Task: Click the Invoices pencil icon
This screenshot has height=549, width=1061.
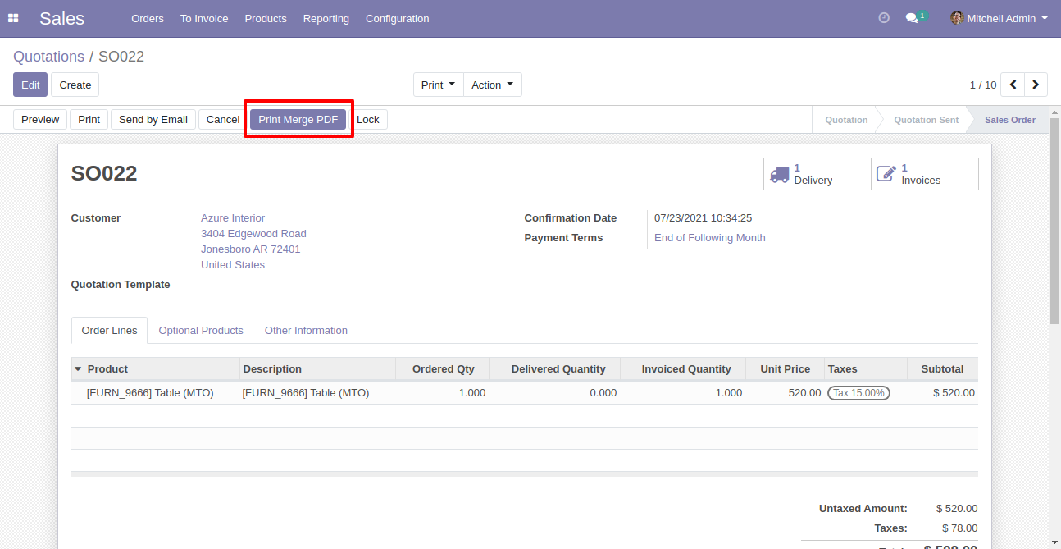Action: (886, 174)
